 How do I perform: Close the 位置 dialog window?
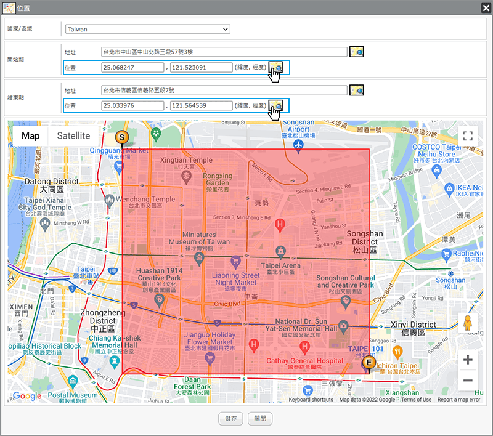point(486,8)
